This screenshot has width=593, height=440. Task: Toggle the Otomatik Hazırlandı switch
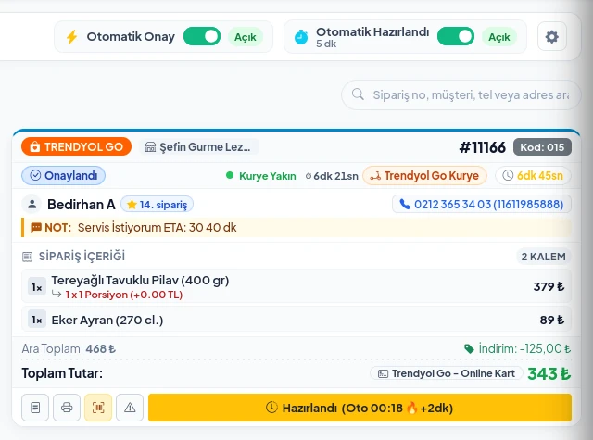(x=456, y=37)
